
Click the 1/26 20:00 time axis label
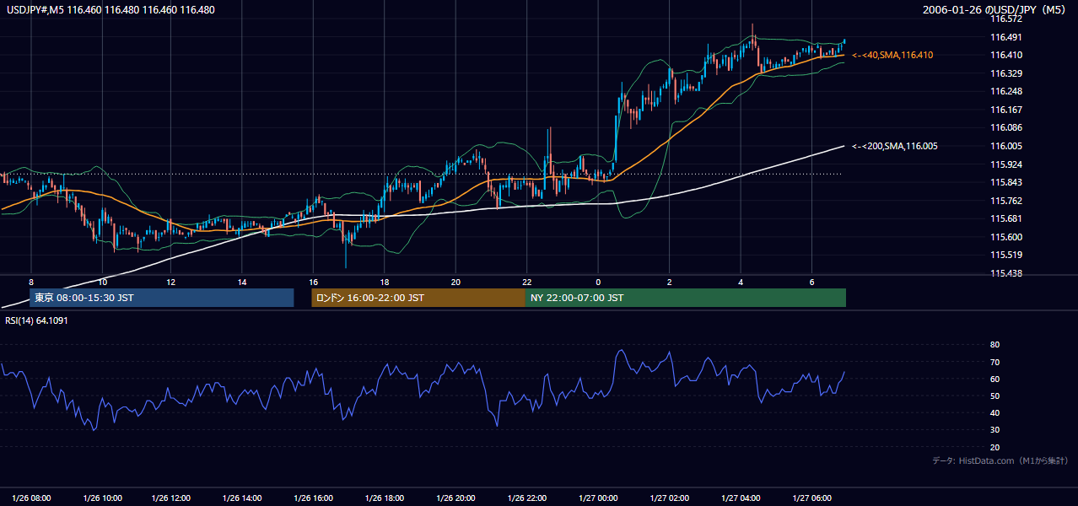pos(456,498)
